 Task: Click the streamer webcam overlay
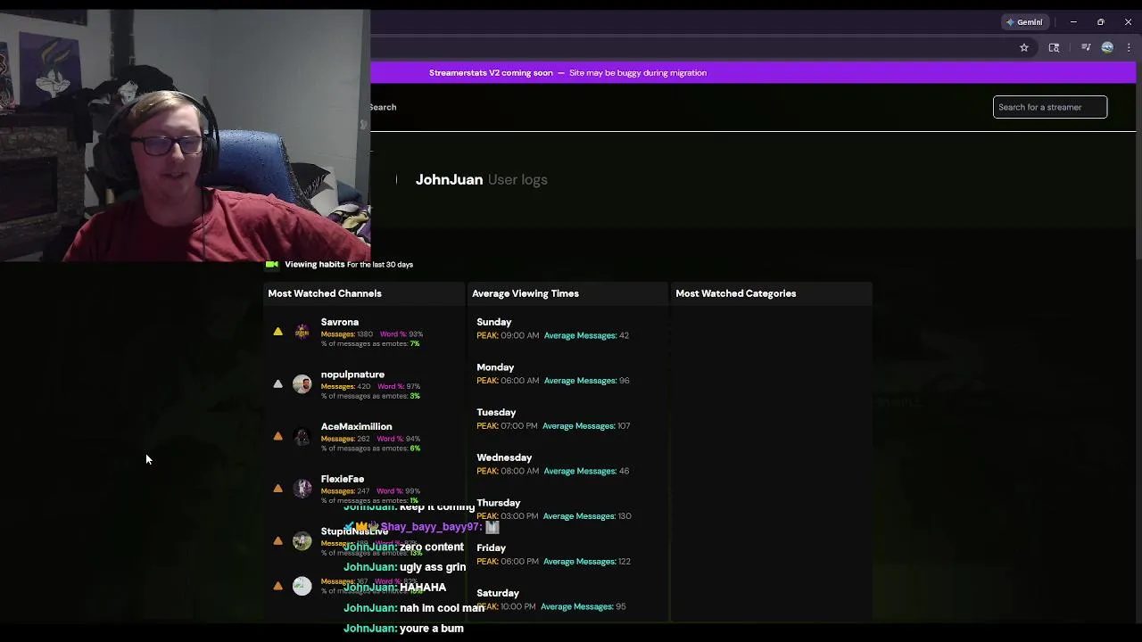[x=185, y=136]
